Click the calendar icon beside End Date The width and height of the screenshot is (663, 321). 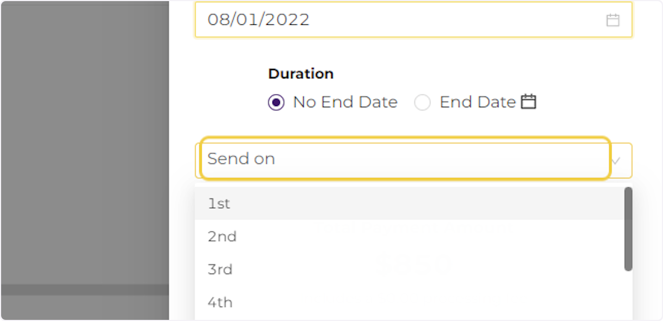[529, 102]
